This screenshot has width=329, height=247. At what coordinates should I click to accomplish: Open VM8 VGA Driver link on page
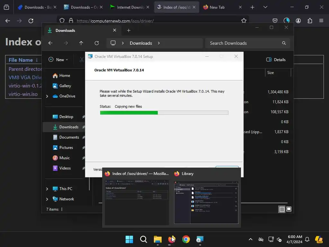[25, 77]
